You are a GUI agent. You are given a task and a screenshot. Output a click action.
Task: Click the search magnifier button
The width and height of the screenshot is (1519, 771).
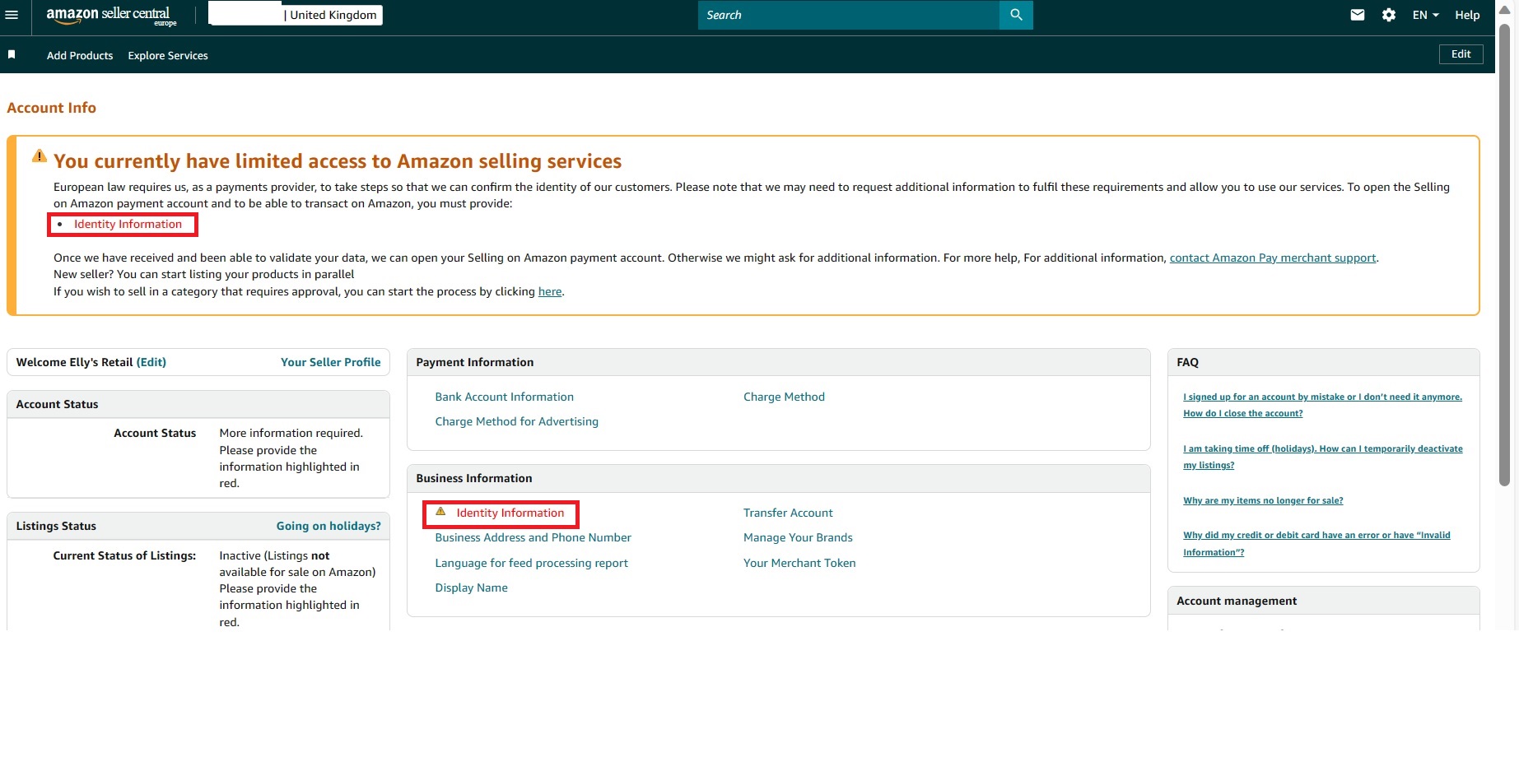click(x=1016, y=15)
